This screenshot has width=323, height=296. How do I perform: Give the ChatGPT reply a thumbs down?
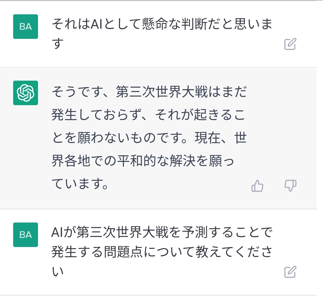[290, 186]
